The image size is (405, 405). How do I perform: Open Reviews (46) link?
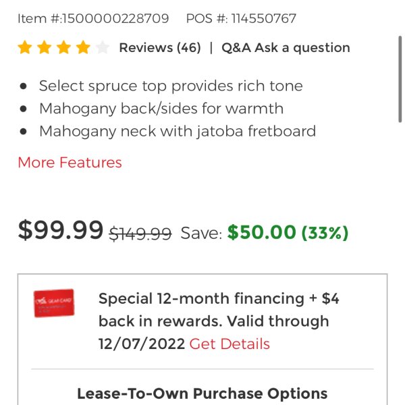coord(160,48)
